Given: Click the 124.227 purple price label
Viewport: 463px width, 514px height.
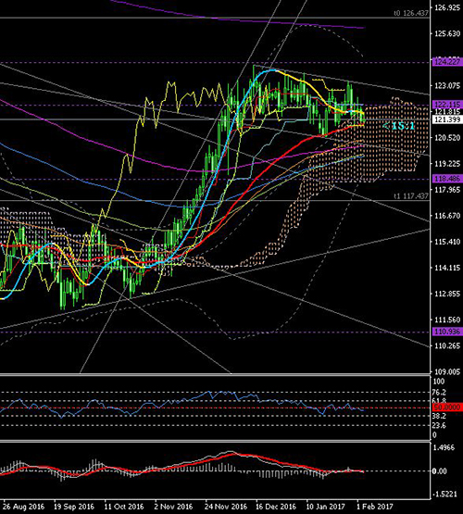Looking at the screenshot, I should [x=447, y=62].
